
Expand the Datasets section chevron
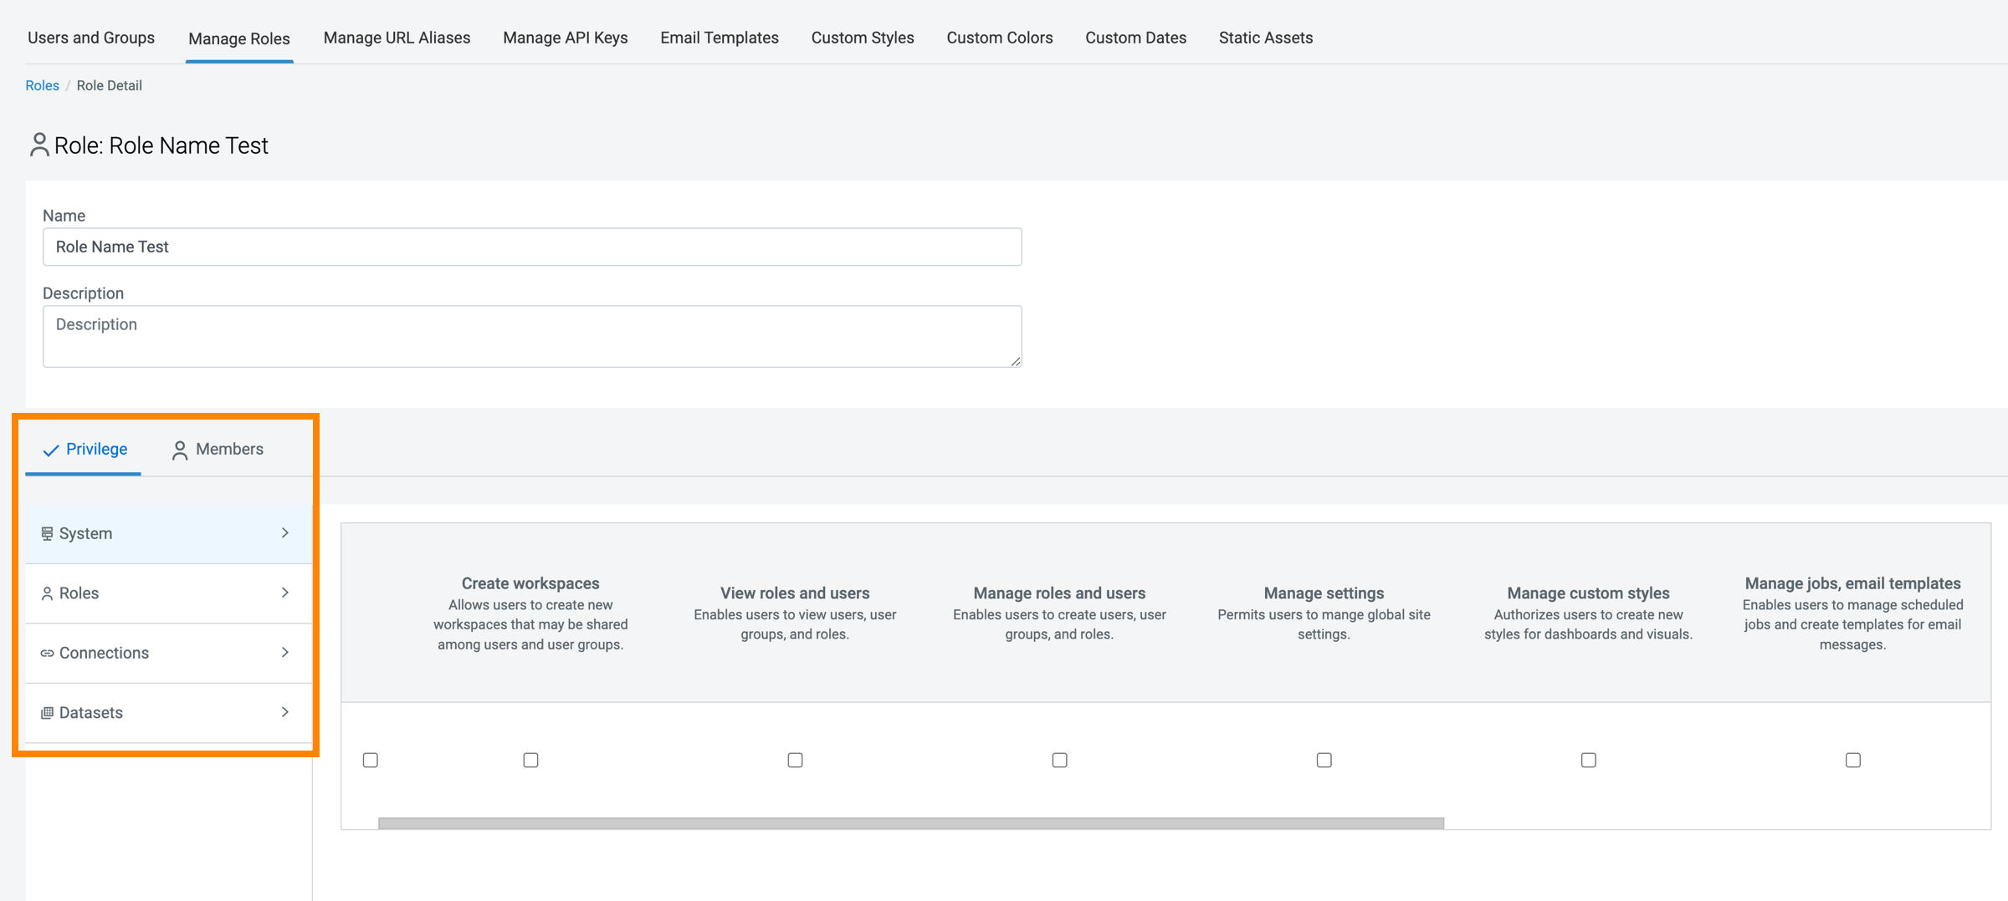tap(285, 712)
